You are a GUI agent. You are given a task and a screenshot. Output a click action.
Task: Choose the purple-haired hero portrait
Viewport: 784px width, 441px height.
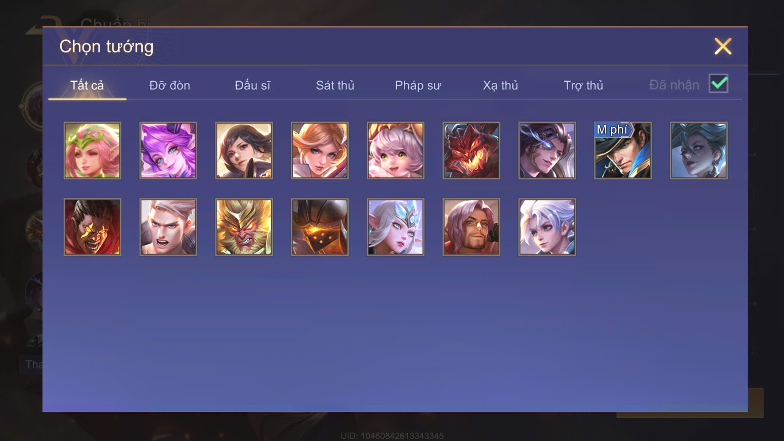[x=168, y=151]
